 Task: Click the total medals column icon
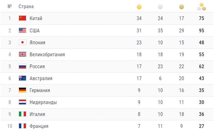(x=202, y=7)
